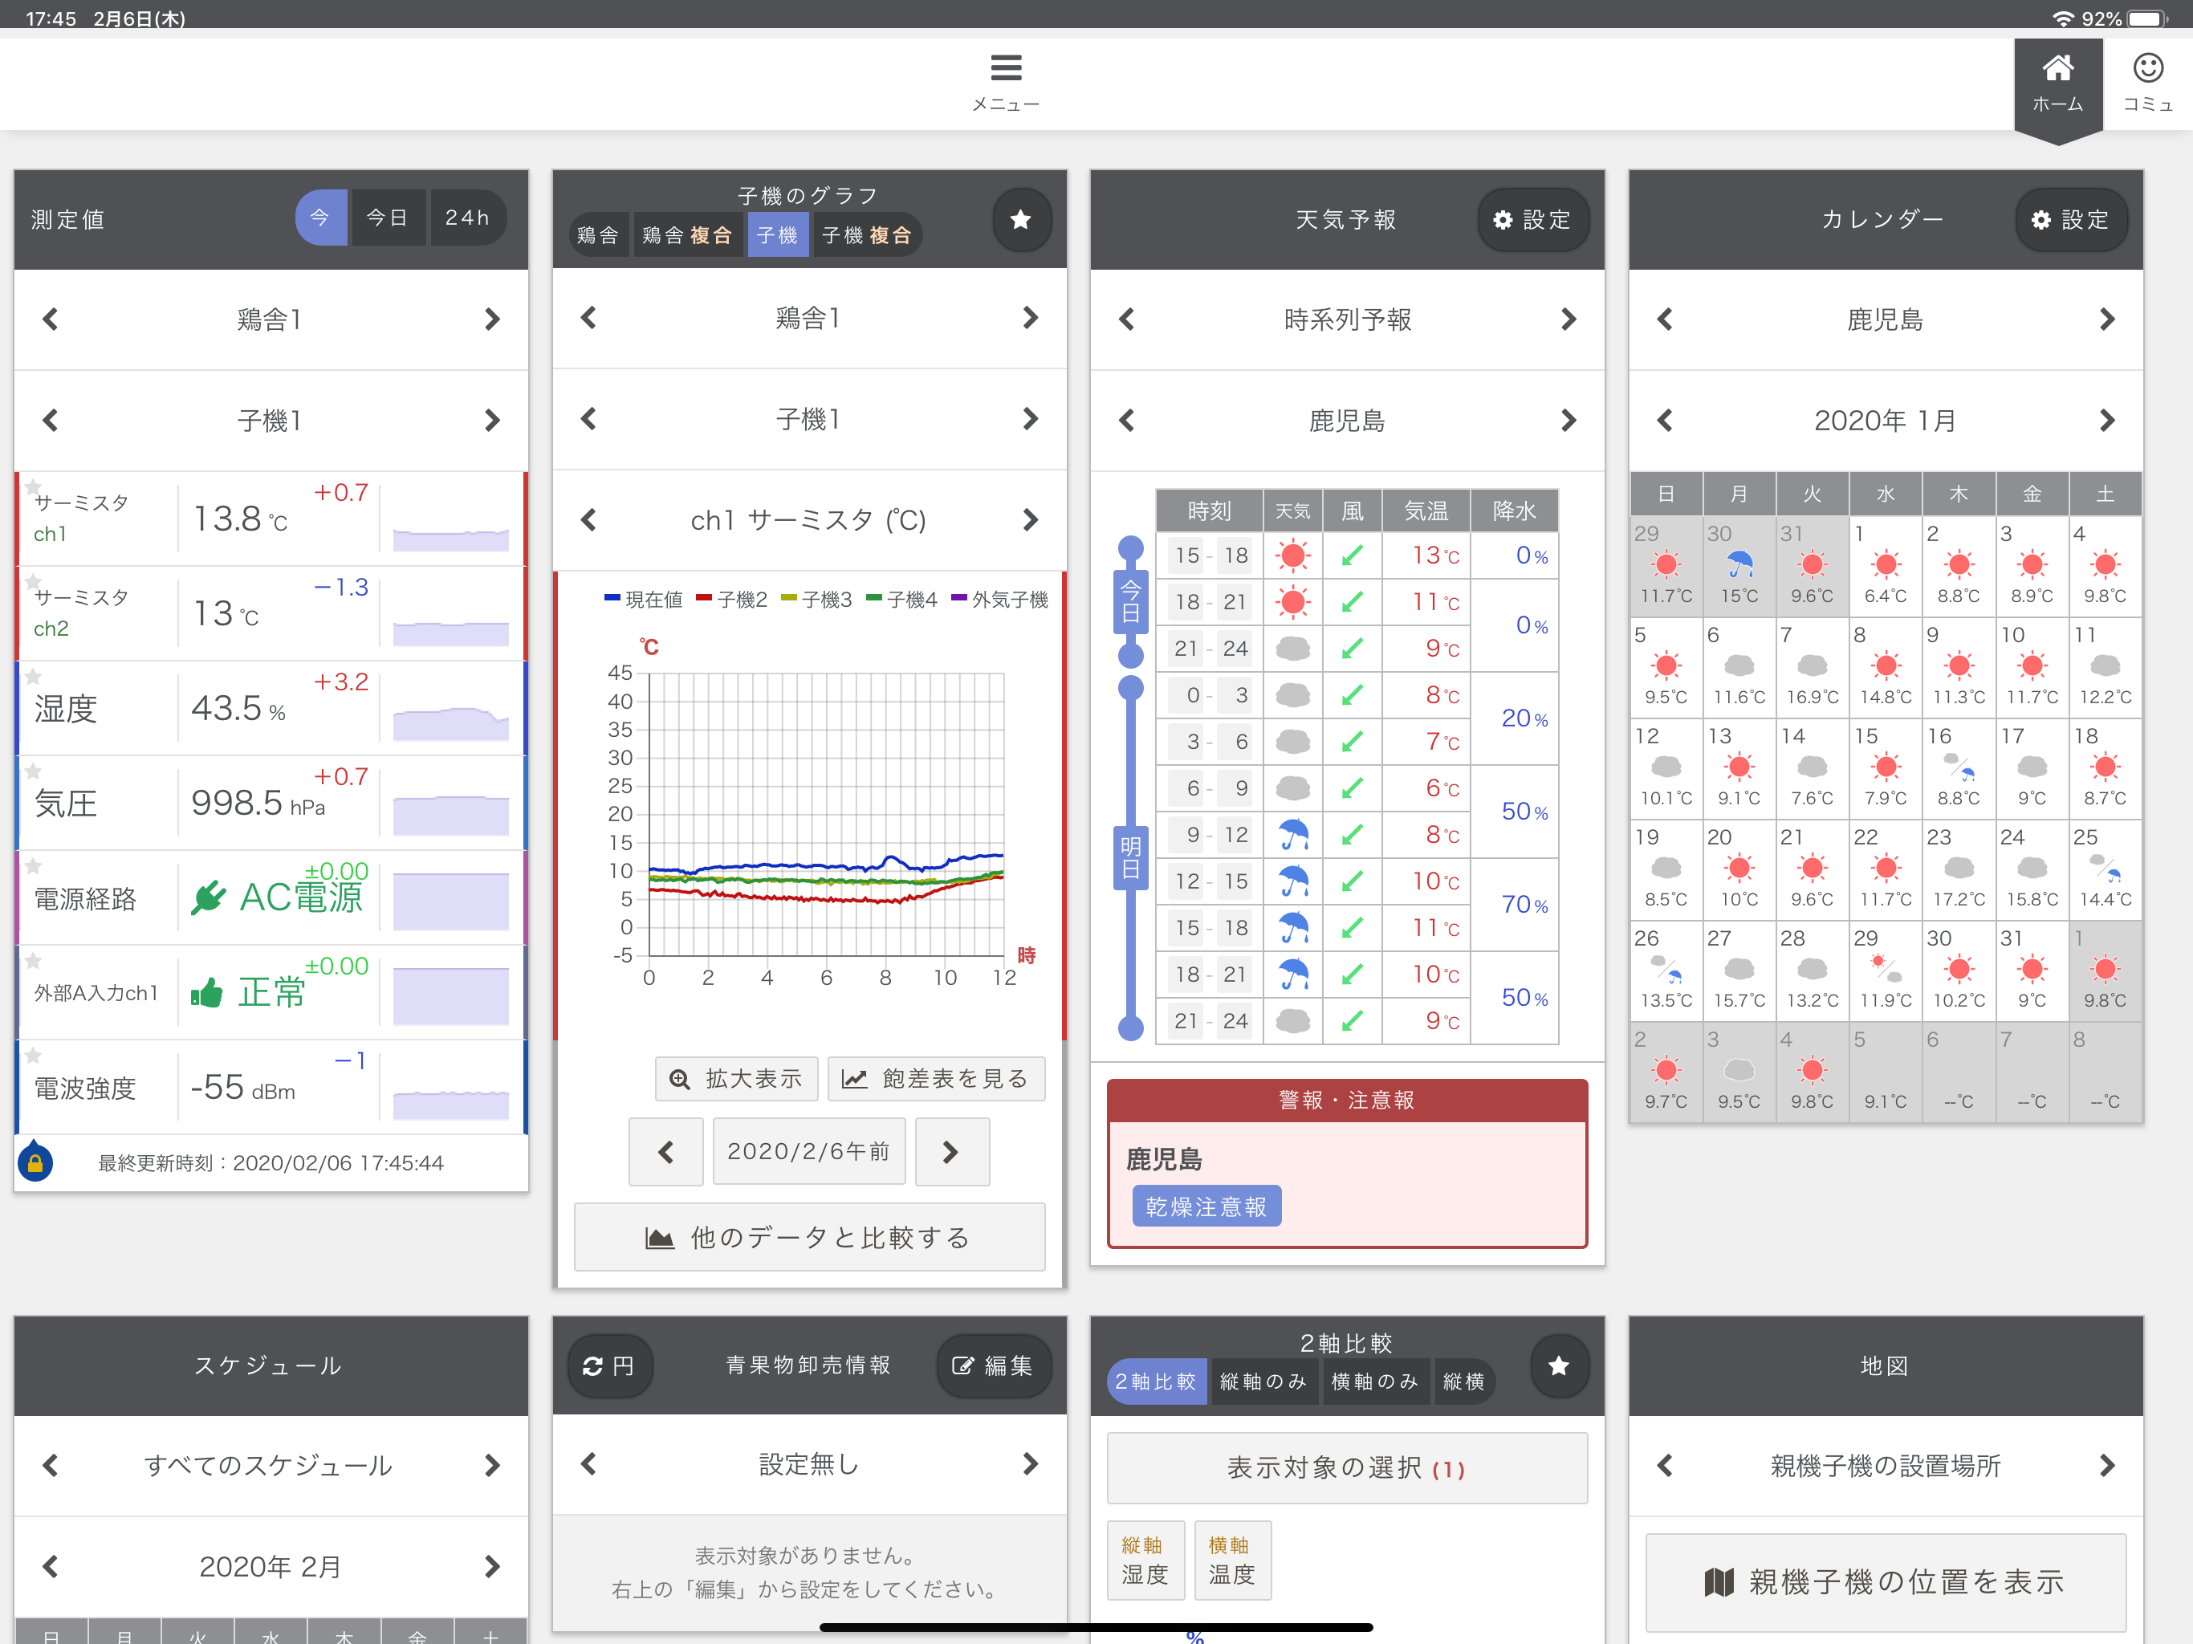Tap the battery indicator in status bar
The width and height of the screenshot is (2193, 1644).
[2147, 18]
